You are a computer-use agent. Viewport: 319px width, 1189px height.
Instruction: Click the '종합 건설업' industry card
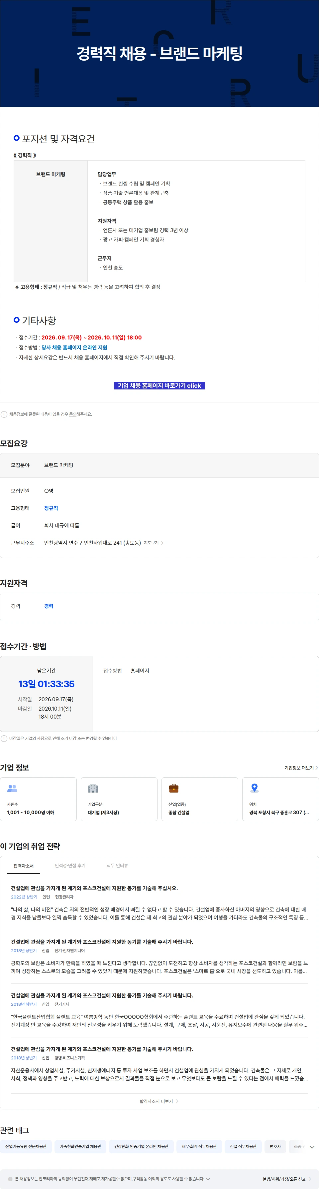click(200, 800)
